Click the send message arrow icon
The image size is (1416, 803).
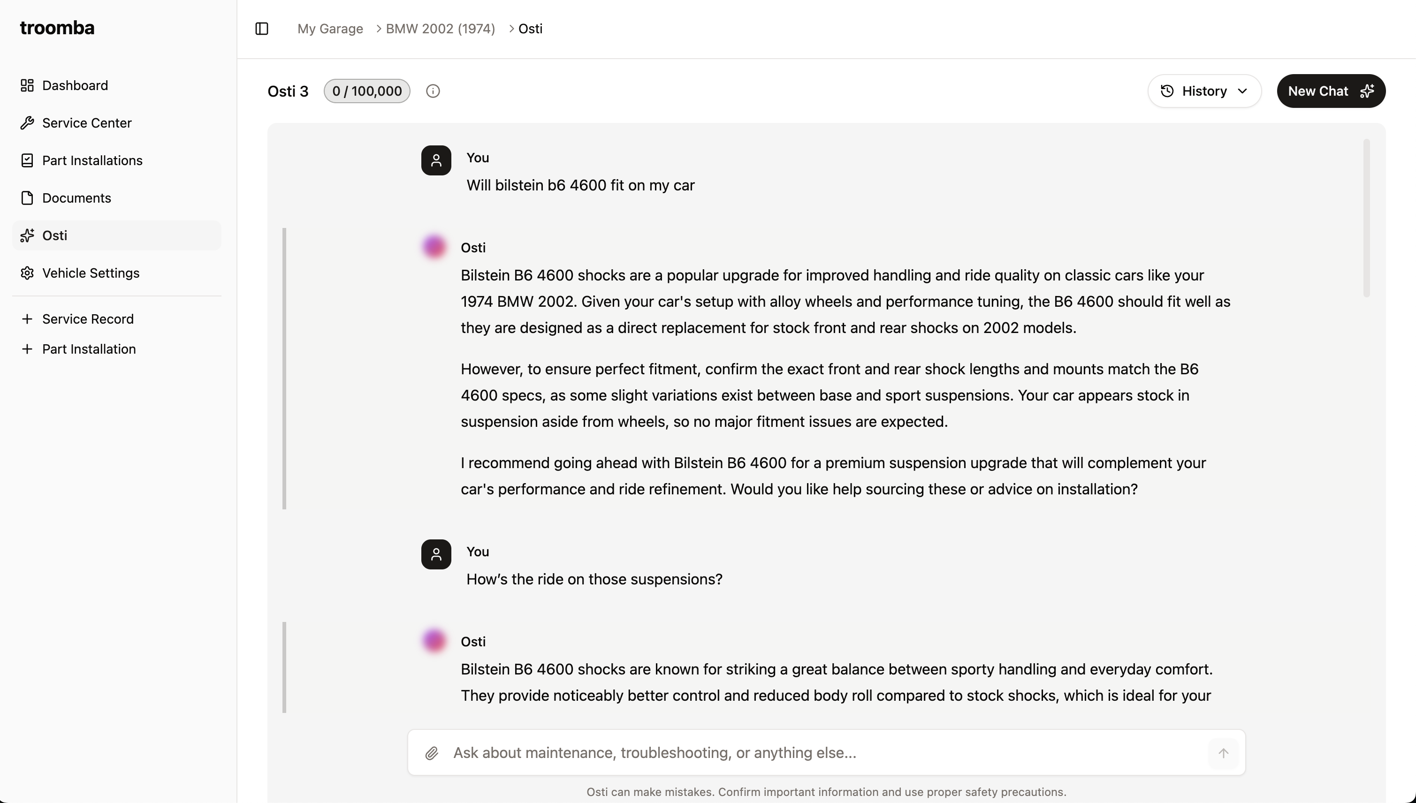1224,752
